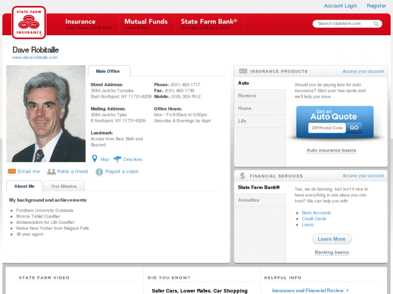This screenshot has height=294, width=393.
Task: Click the Register link
Action: 376,6
